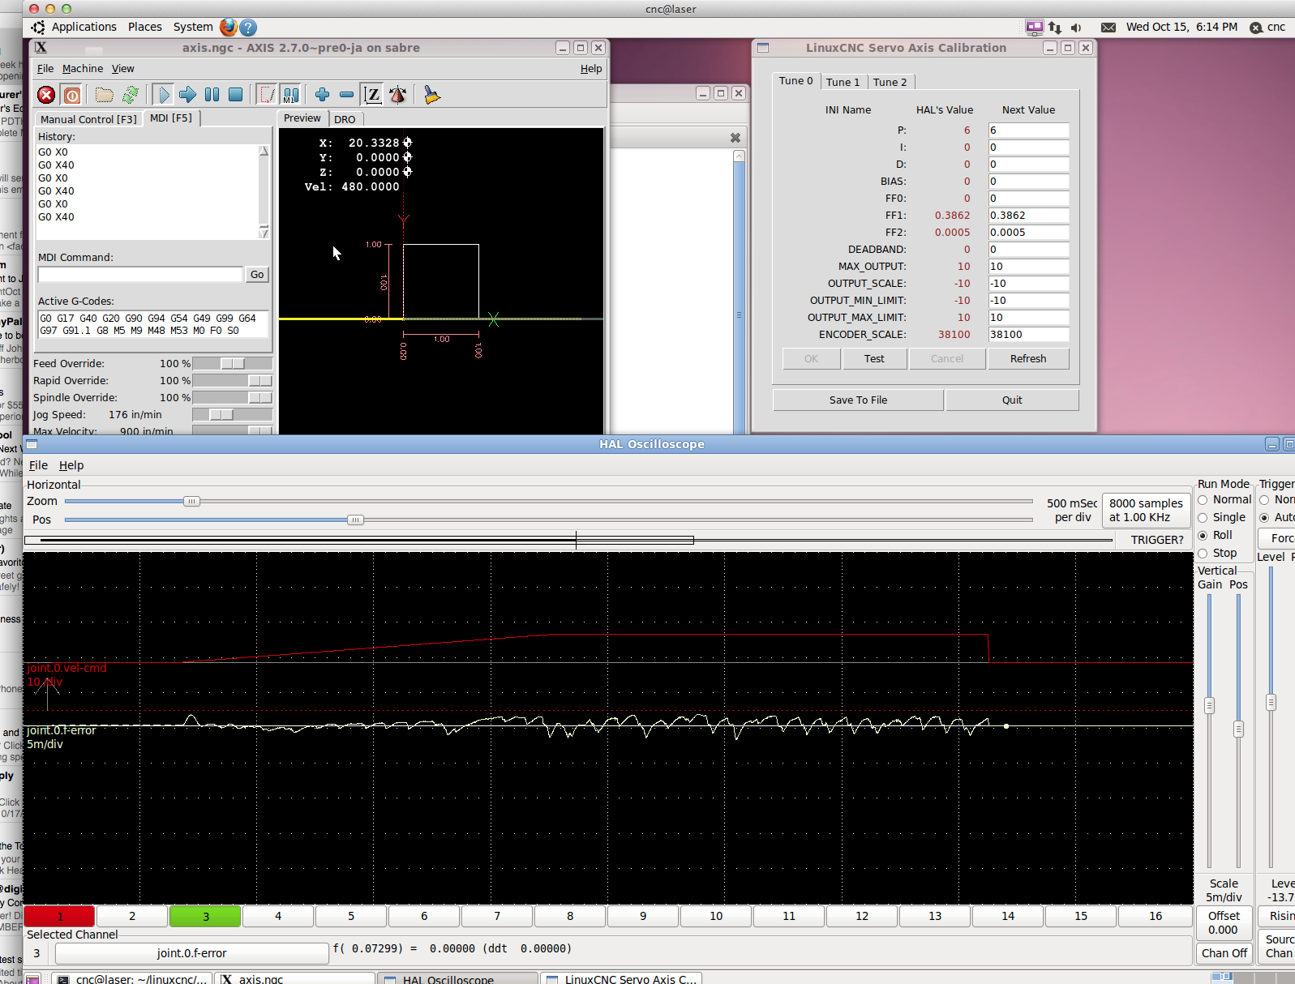Toggle machine power button in AXIS
The image size is (1295, 984).
click(72, 95)
